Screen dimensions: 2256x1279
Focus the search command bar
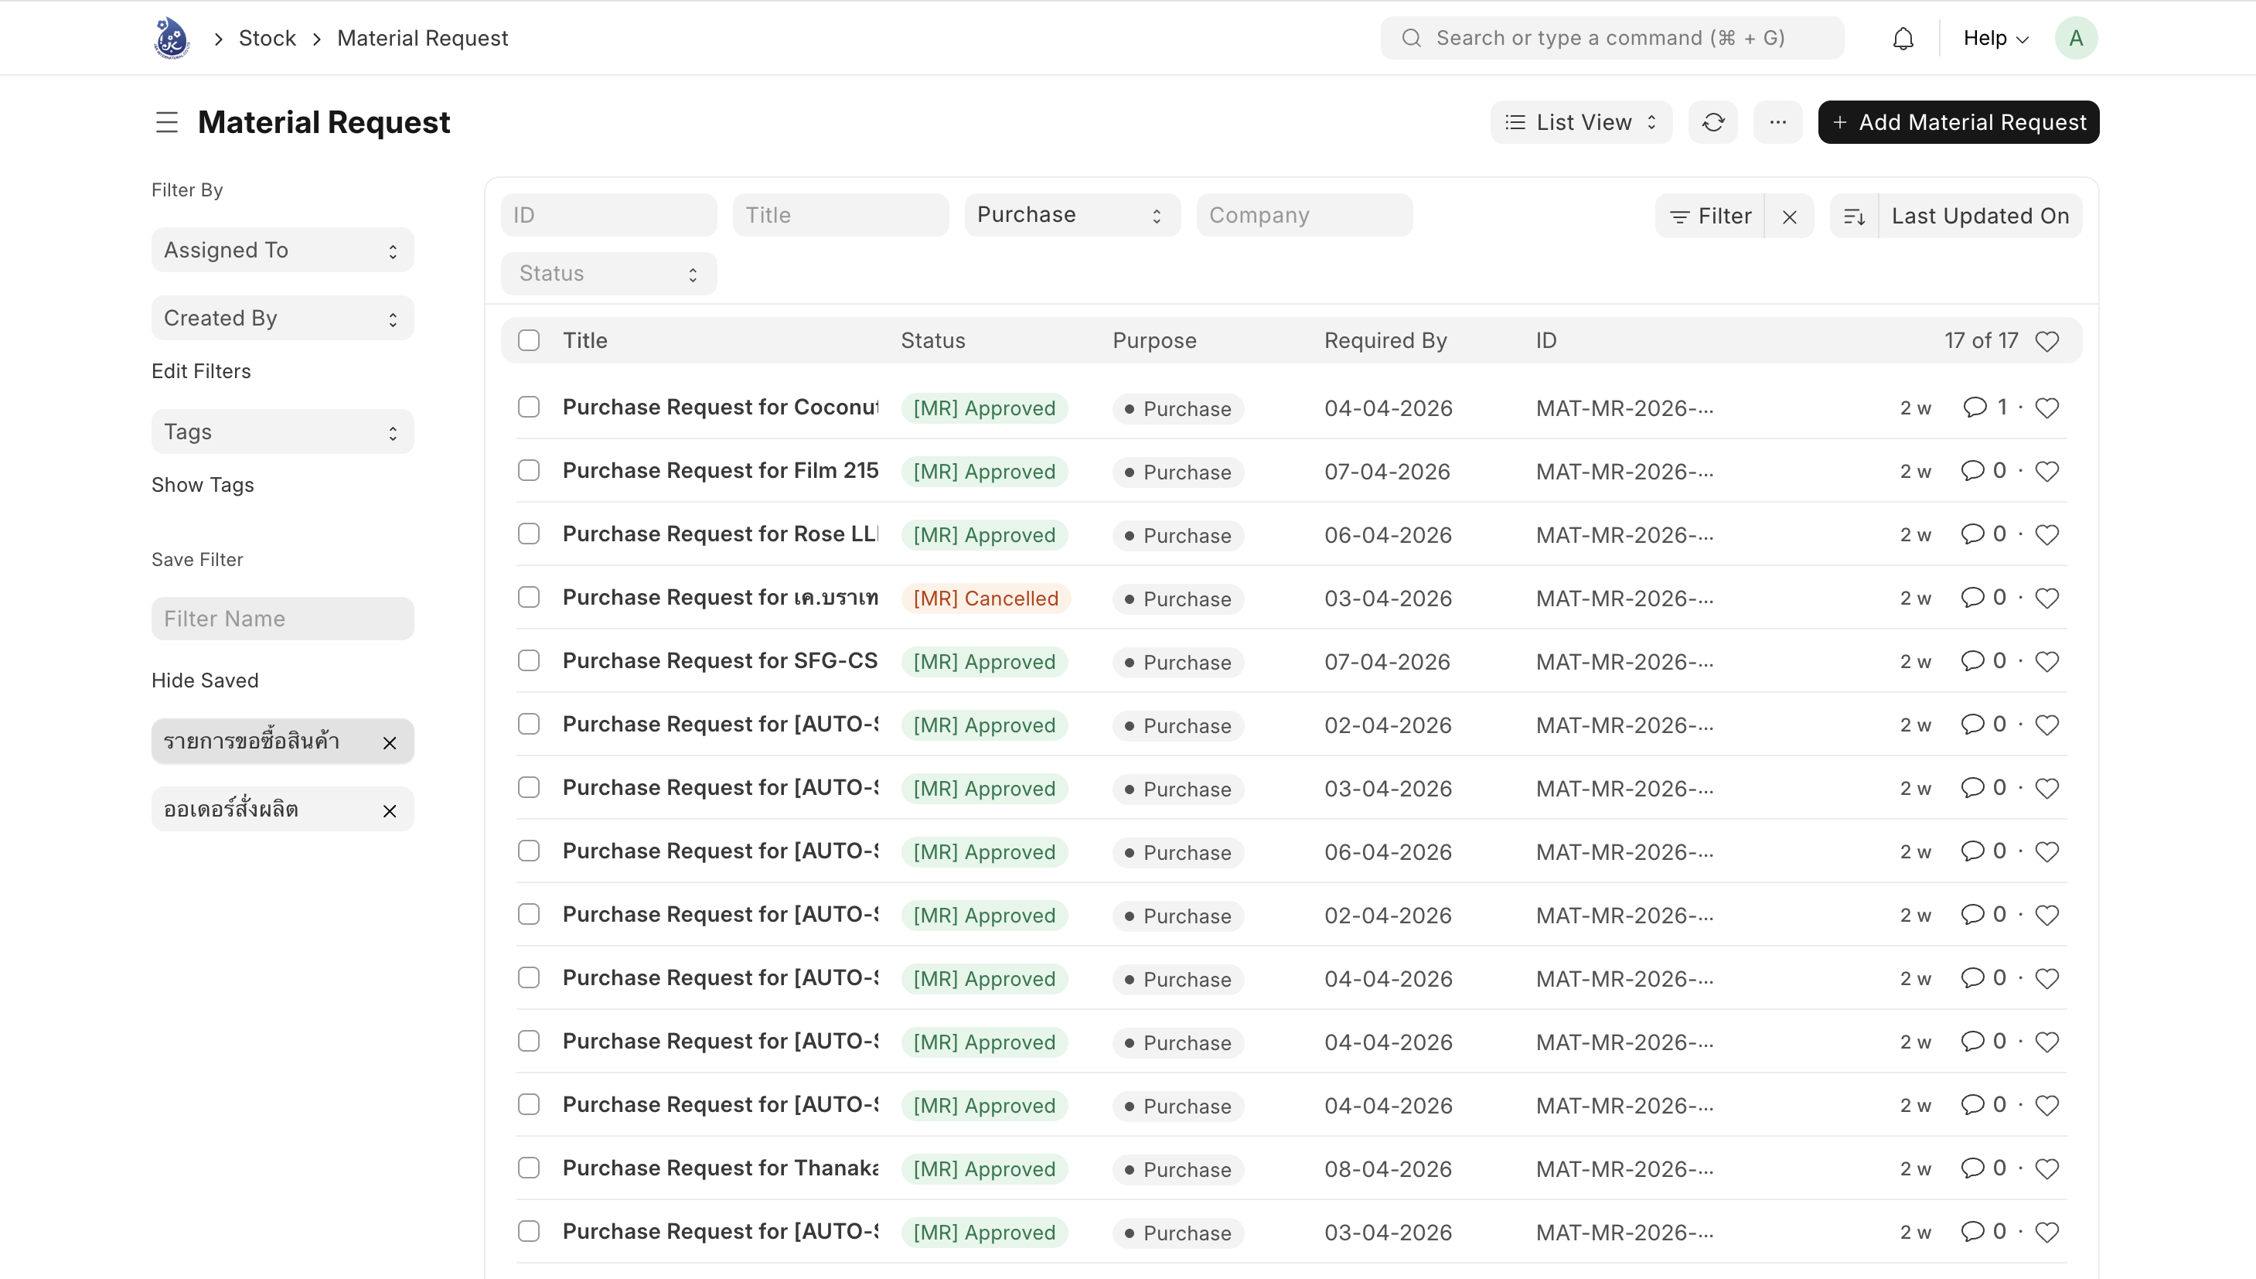tap(1611, 38)
